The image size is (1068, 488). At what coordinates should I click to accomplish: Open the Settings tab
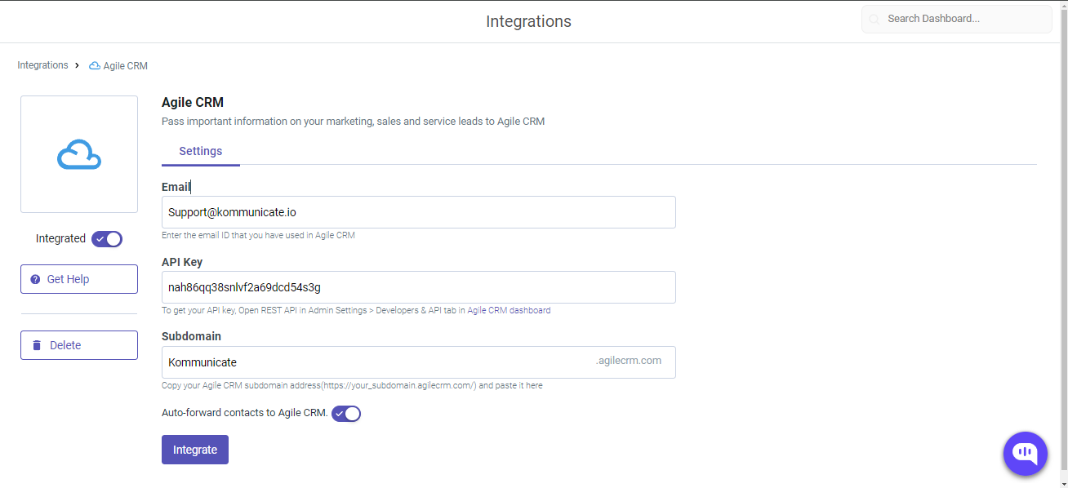[201, 151]
